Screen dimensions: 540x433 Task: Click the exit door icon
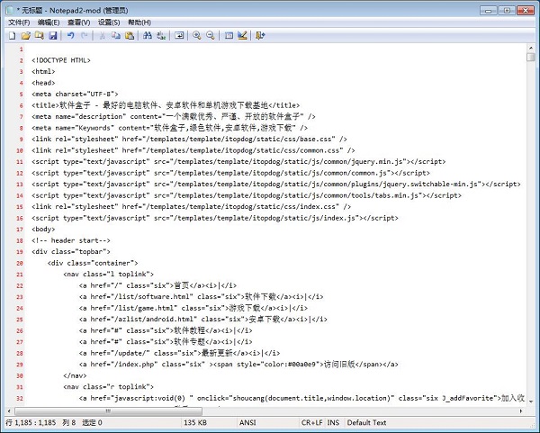(260, 35)
